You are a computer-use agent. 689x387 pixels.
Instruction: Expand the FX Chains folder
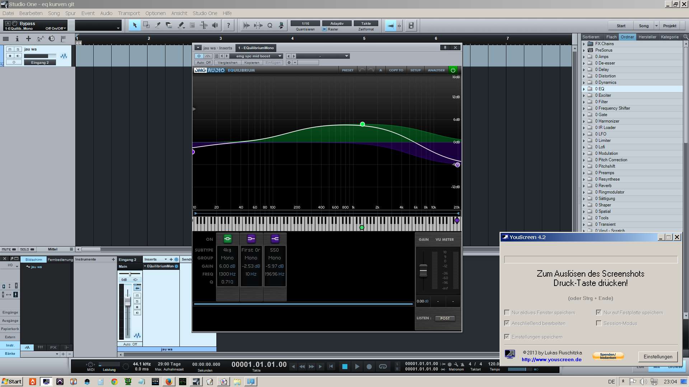coord(584,44)
